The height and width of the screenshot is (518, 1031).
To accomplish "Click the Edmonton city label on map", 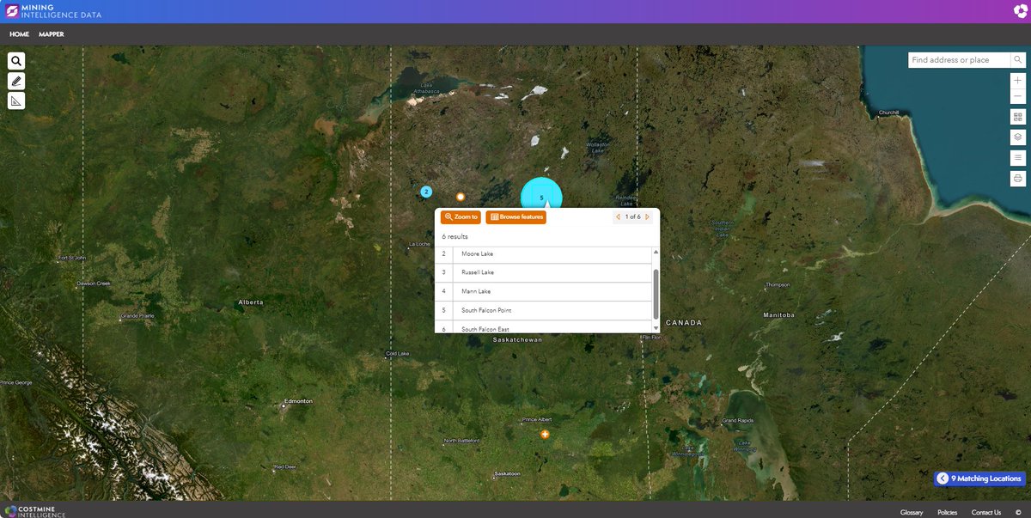I will point(299,401).
